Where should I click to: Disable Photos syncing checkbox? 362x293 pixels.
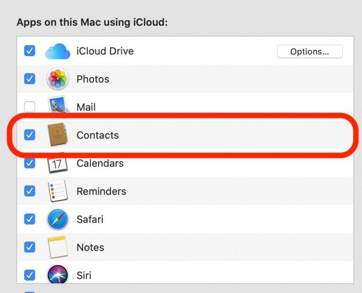pyautogui.click(x=29, y=79)
